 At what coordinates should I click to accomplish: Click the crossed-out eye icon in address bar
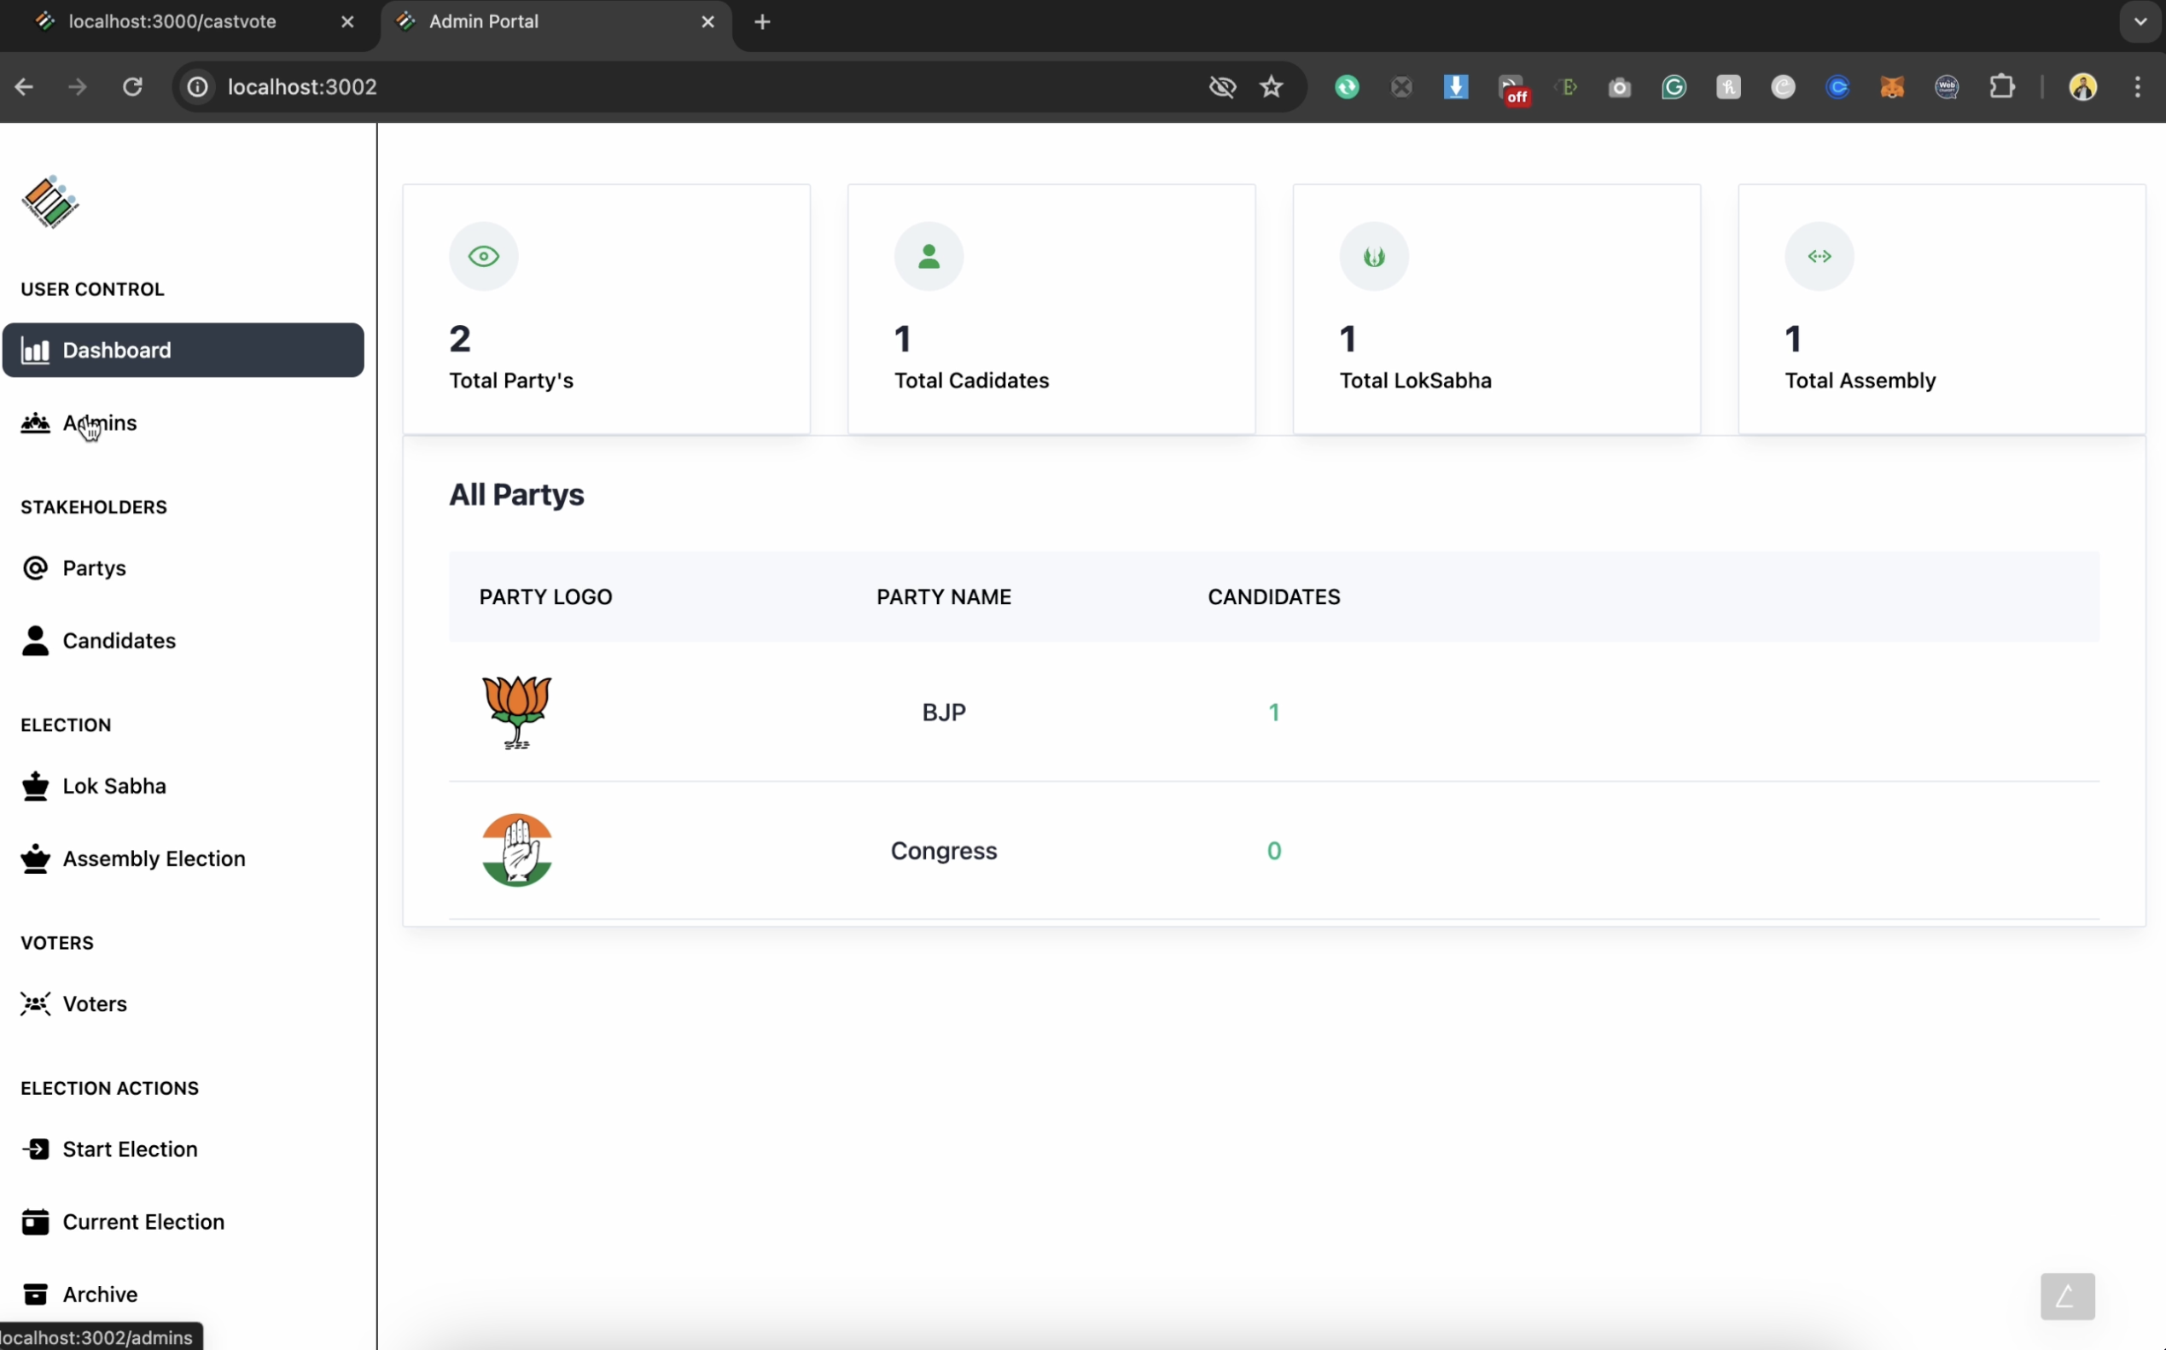tap(1221, 86)
